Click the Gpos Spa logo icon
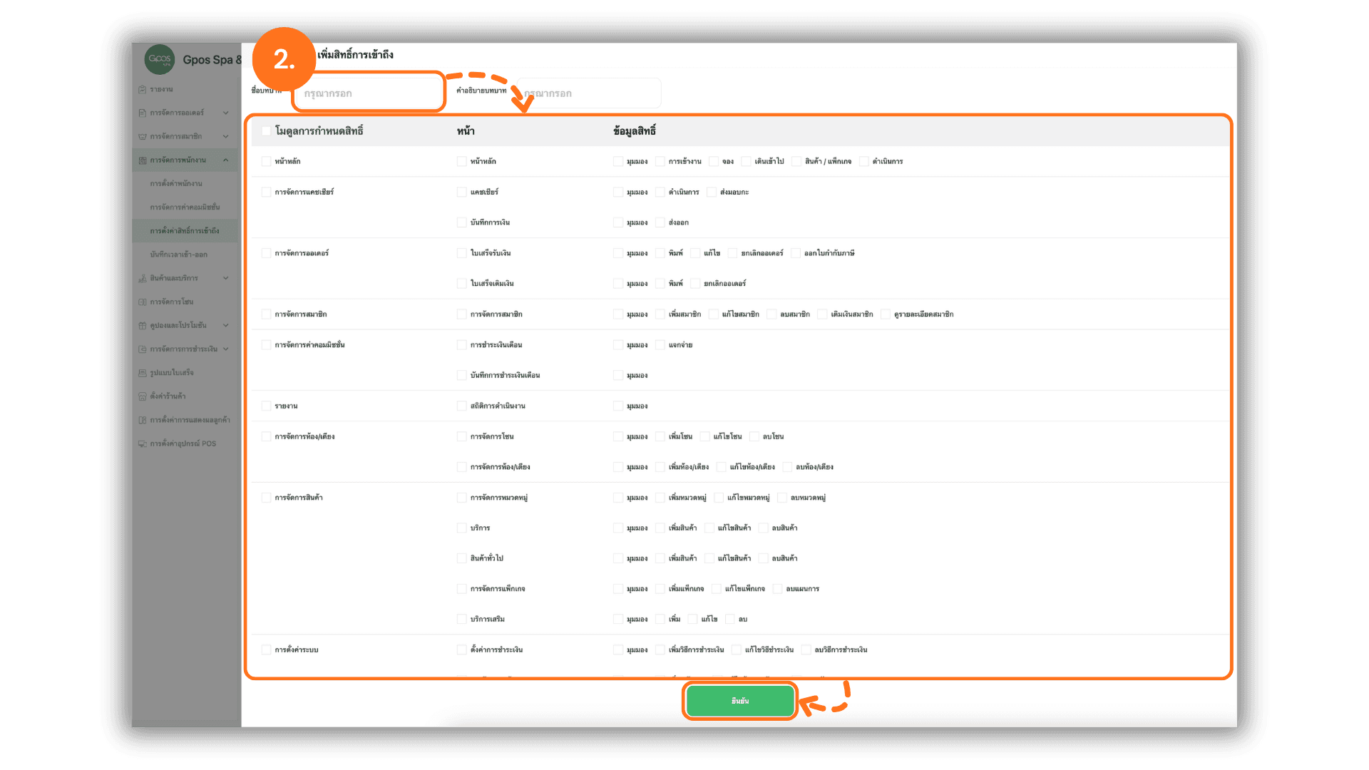 [x=159, y=59]
